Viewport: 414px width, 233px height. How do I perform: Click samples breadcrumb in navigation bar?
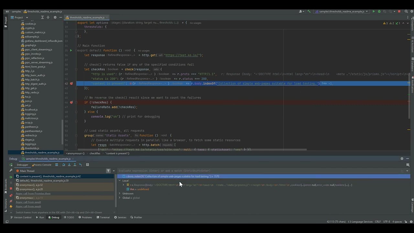pos(16,12)
